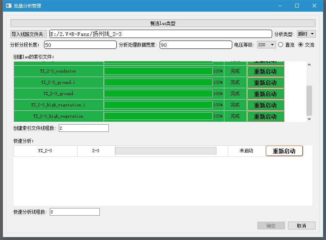
Task: Click 完成 status in YZ_2-3_conductor row
Action: (x=235, y=71)
